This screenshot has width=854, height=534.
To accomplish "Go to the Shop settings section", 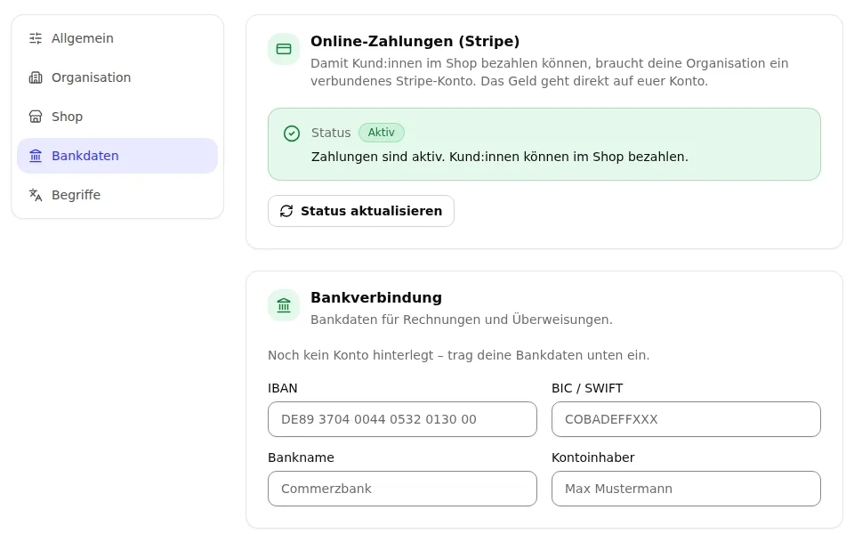I will click(x=117, y=117).
